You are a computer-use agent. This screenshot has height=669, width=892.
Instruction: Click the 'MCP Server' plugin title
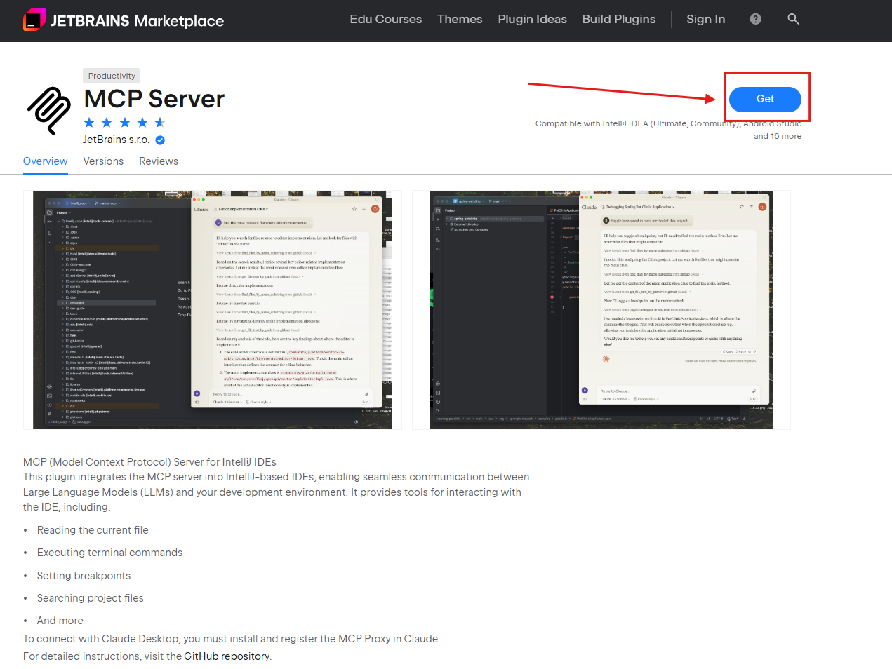154,99
